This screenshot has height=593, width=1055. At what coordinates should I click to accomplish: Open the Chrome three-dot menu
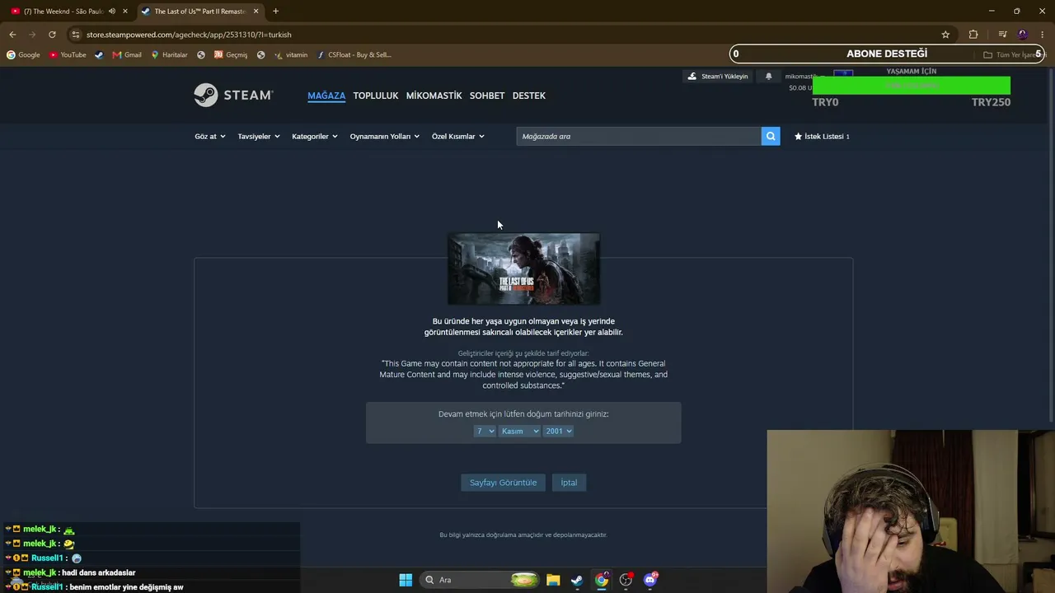pos(1043,35)
